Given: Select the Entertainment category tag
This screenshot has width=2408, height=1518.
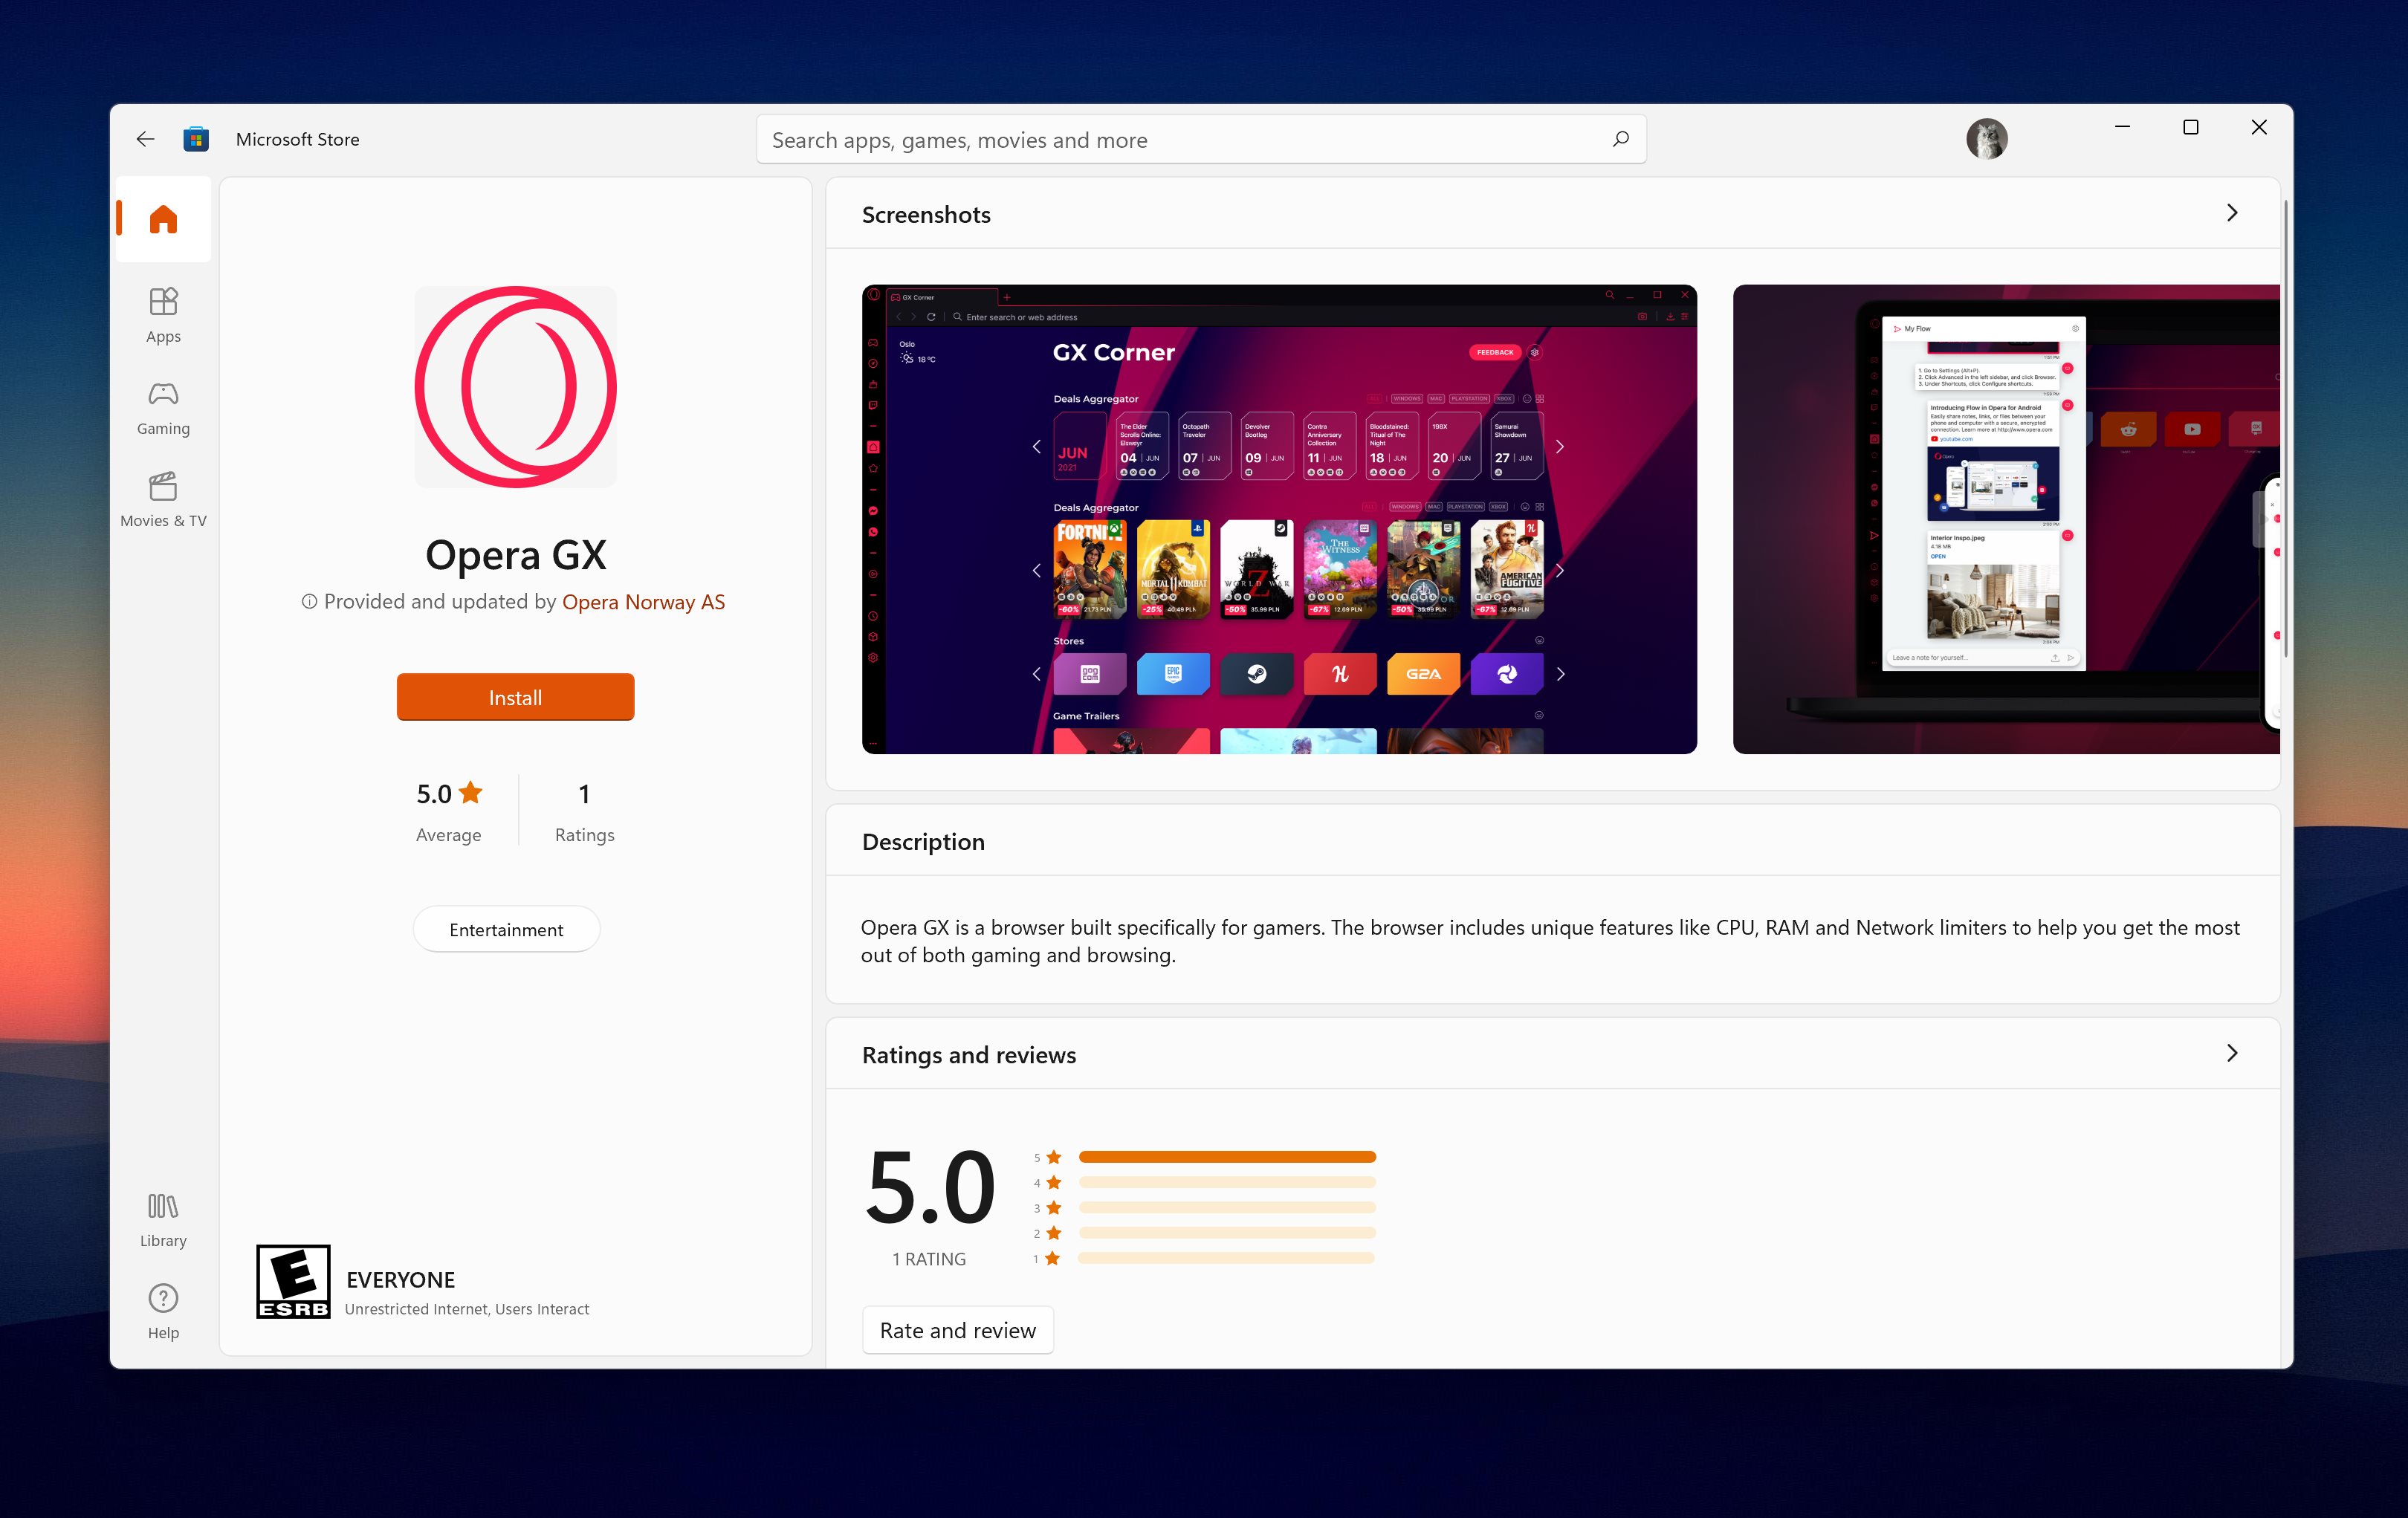Looking at the screenshot, I should (x=506, y=929).
